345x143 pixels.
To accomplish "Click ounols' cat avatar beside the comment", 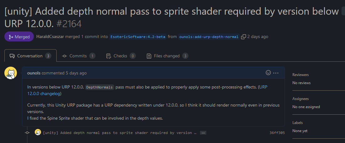I will pyautogui.click(x=11, y=73).
